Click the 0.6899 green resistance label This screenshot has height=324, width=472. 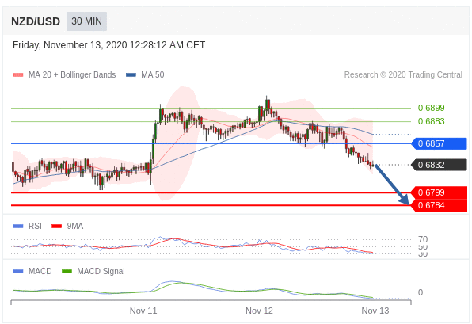[x=431, y=108]
